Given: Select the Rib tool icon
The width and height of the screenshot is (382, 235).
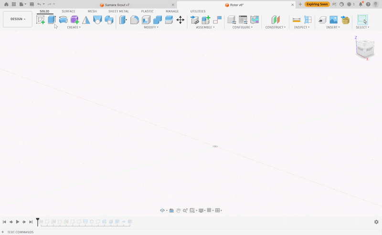Looking at the screenshot, I should coord(86,20).
